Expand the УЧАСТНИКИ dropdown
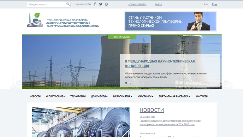Screen dimensions: 243x137 pyautogui.click(x=145, y=96)
